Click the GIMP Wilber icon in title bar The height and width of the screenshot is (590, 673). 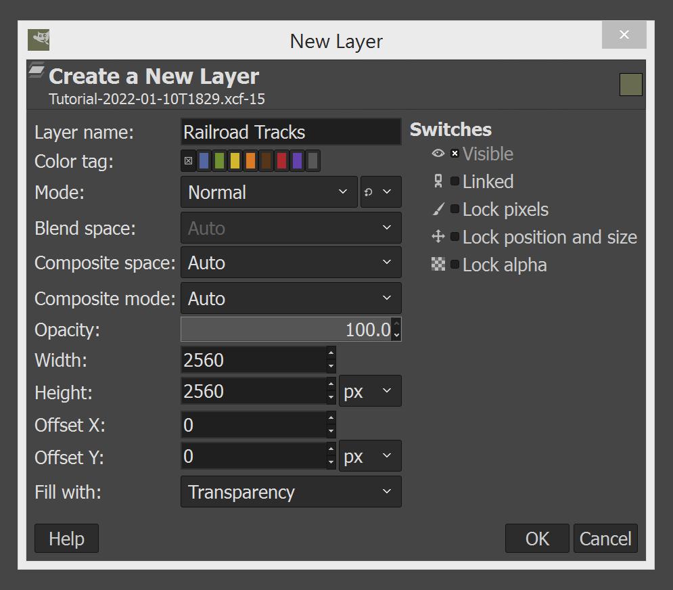[39, 40]
